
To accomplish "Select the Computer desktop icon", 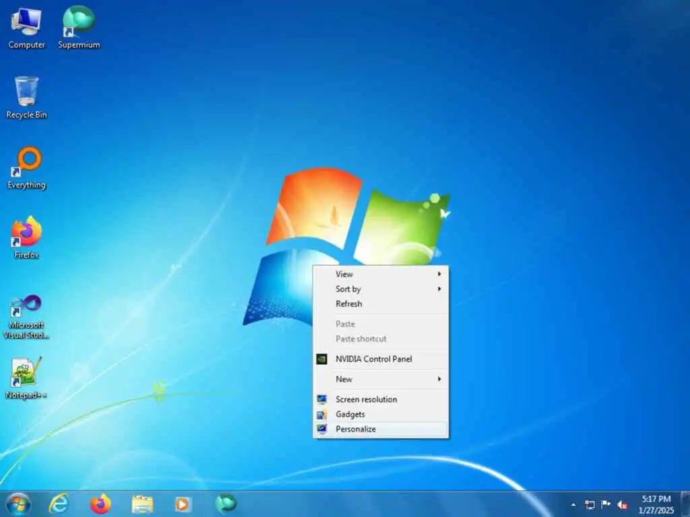I will point(26,27).
